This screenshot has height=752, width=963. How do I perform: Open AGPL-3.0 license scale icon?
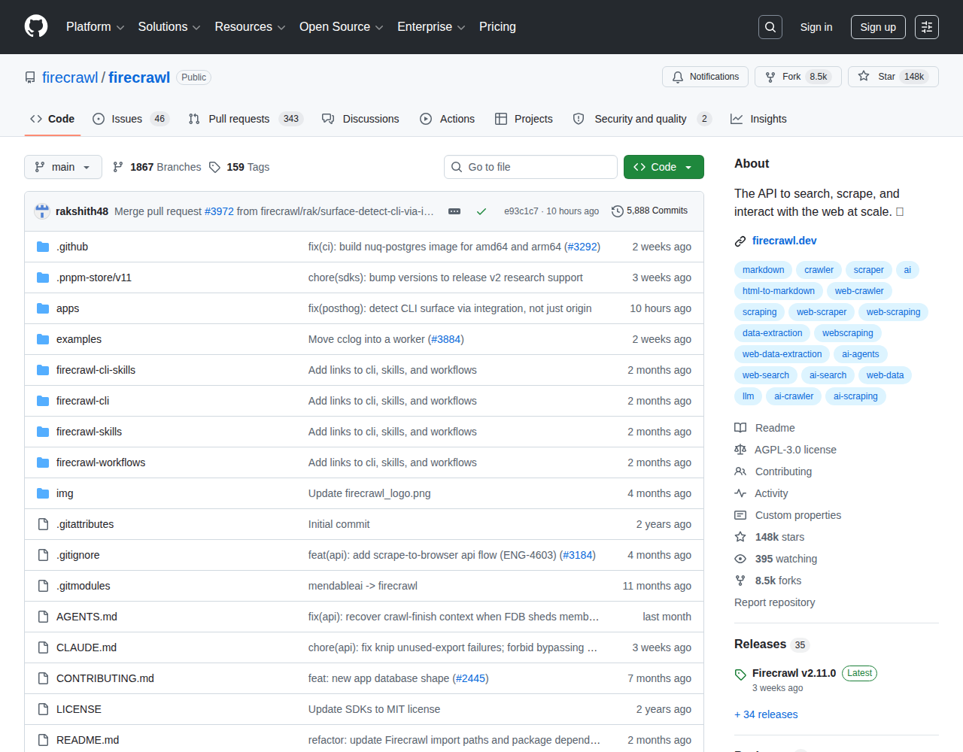(740, 450)
